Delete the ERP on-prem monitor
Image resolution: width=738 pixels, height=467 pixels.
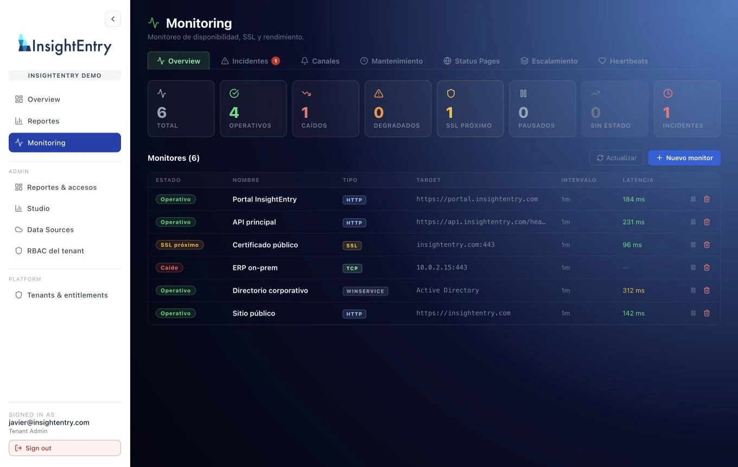tap(707, 268)
